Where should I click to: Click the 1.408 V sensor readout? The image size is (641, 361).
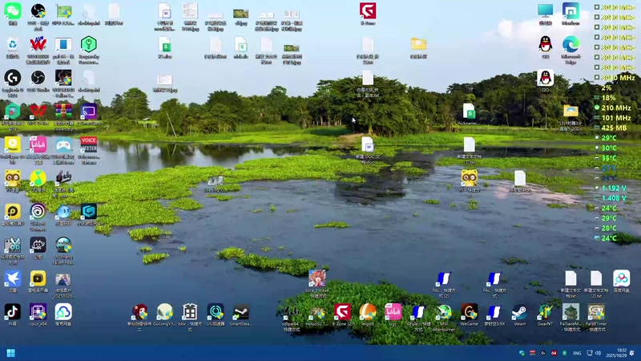[614, 198]
